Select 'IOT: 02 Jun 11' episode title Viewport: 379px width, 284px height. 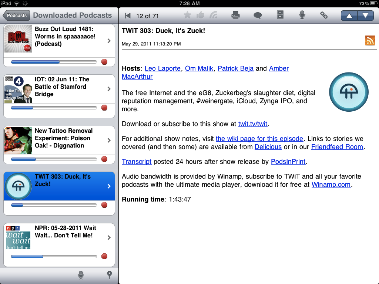[x=62, y=87]
